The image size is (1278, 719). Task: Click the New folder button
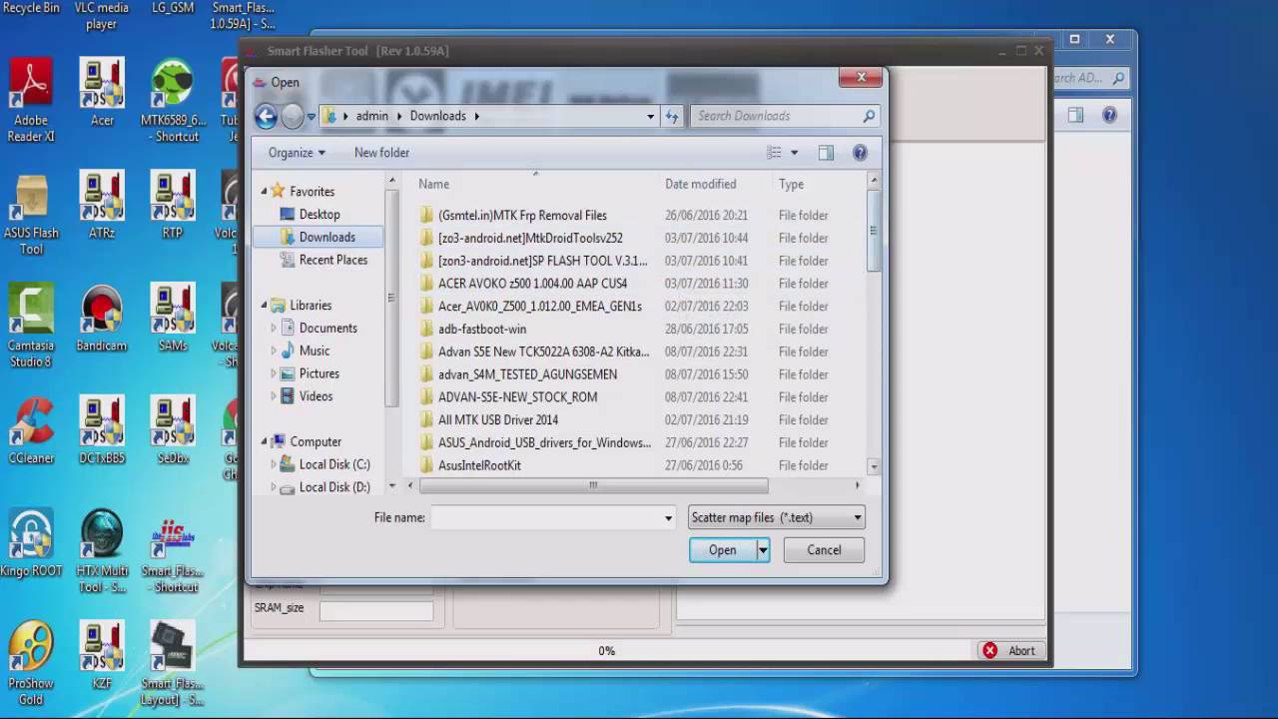pyautogui.click(x=381, y=153)
